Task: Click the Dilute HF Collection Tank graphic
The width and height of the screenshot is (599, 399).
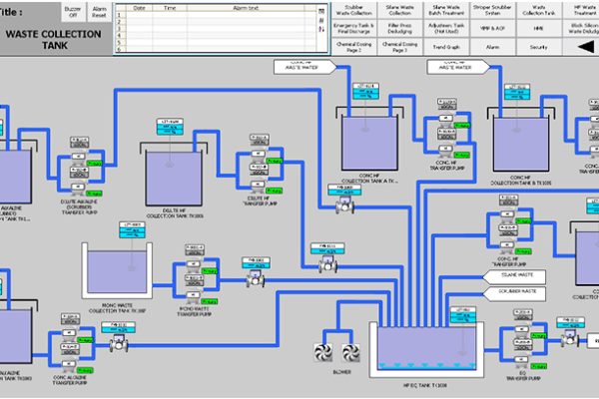Action: [174, 179]
